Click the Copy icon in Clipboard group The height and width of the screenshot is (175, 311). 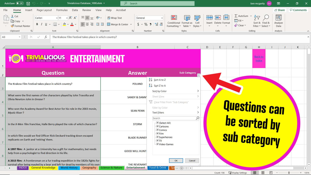click(x=12, y=21)
